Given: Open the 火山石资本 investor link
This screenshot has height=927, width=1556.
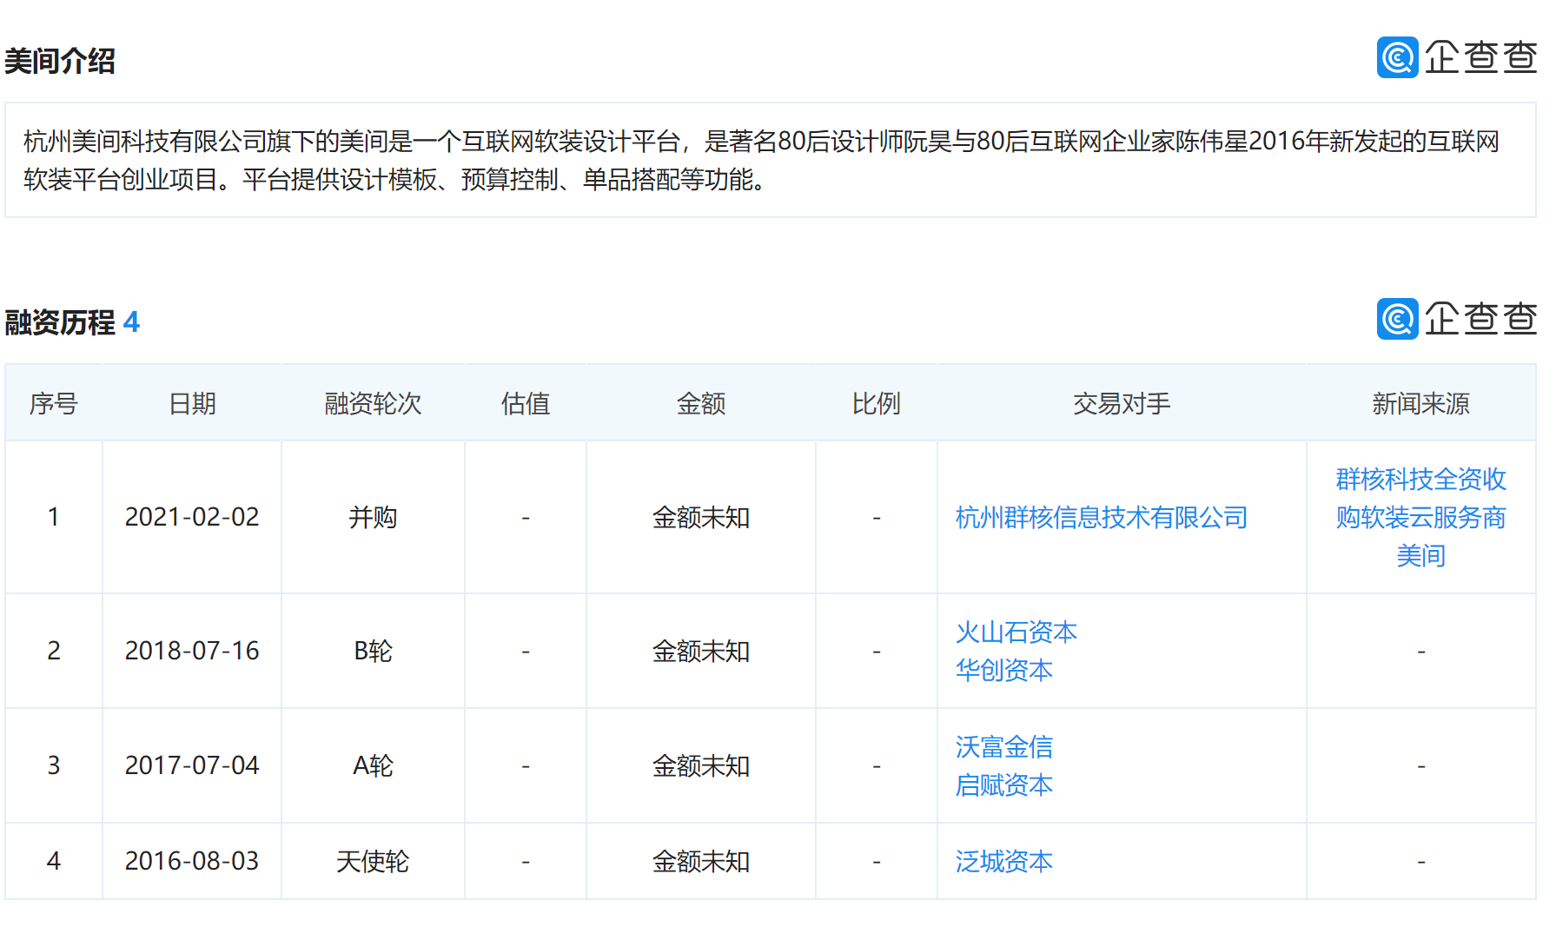Looking at the screenshot, I should pyautogui.click(x=1016, y=632).
